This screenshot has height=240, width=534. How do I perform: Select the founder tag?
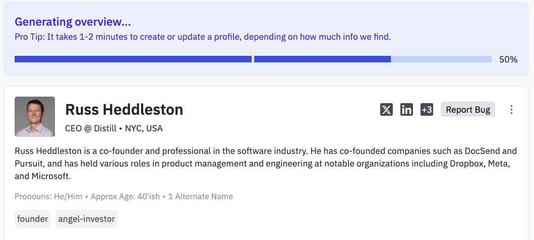32,218
